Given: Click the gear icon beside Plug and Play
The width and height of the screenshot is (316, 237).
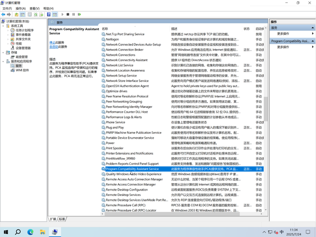Looking at the screenshot, I should coord(103,127).
